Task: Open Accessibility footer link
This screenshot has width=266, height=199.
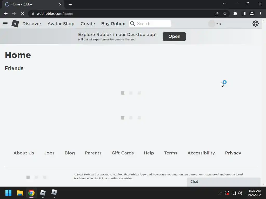Action: pyautogui.click(x=201, y=153)
